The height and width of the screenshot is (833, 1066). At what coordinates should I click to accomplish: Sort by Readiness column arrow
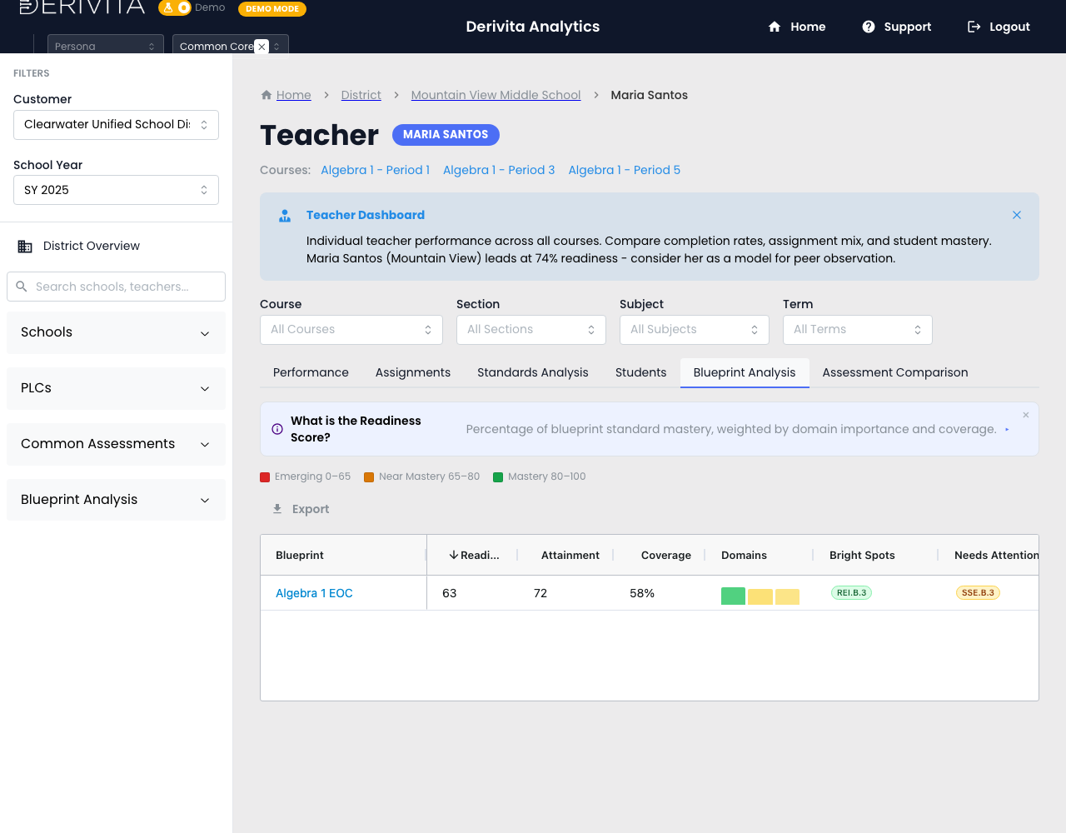pyautogui.click(x=454, y=555)
